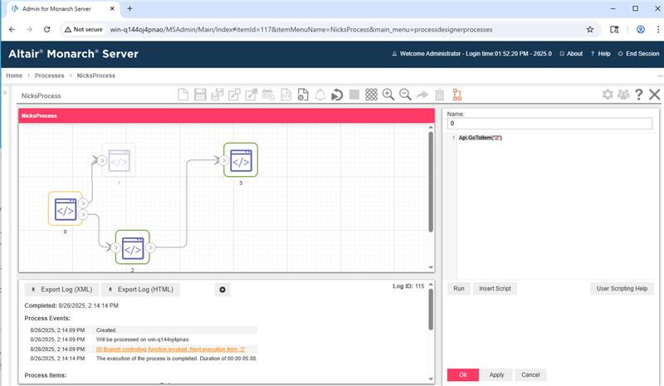Open User Scripting Help
The height and width of the screenshot is (386, 664).
622,289
